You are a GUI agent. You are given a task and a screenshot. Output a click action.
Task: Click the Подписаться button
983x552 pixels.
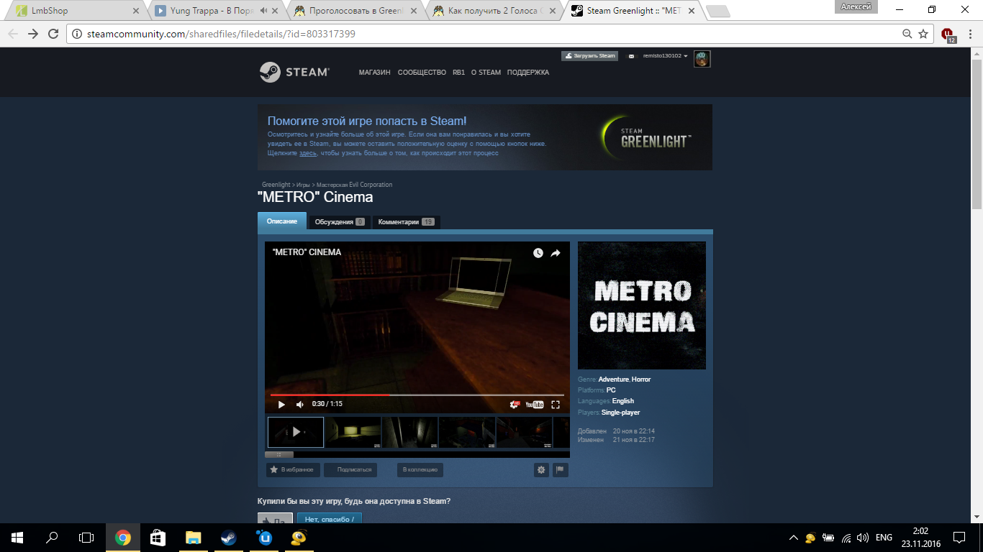350,470
